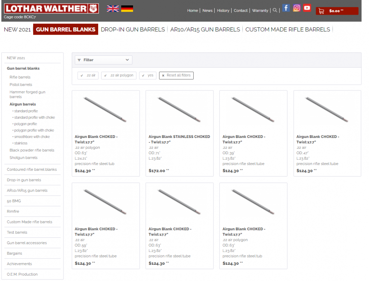Click 'Cage code 8CKC7' text
This screenshot has height=281, width=369.
20,17
